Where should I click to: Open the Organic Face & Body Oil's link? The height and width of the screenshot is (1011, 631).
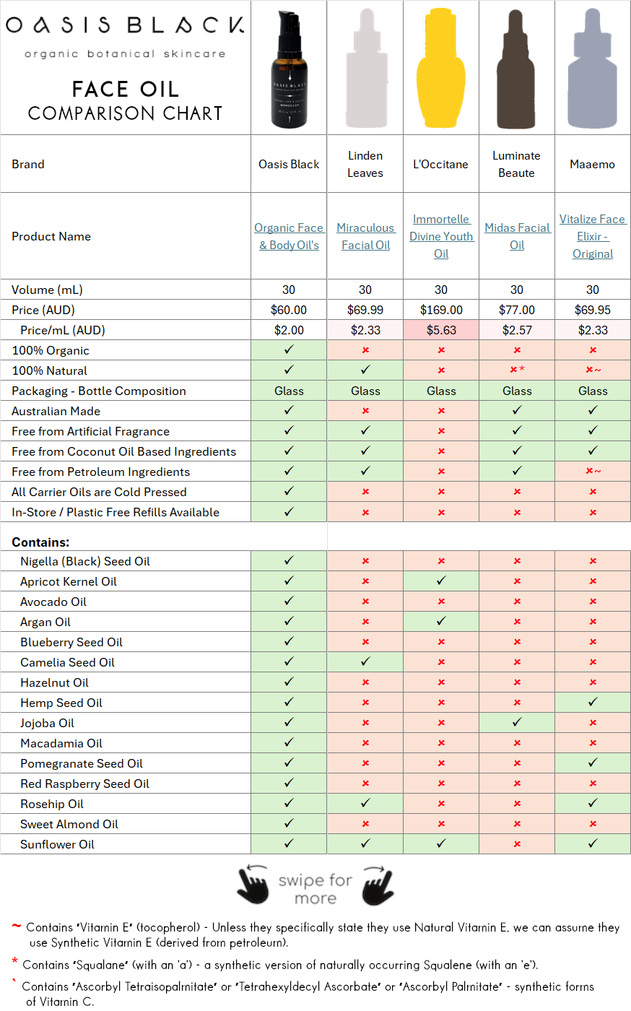289,236
